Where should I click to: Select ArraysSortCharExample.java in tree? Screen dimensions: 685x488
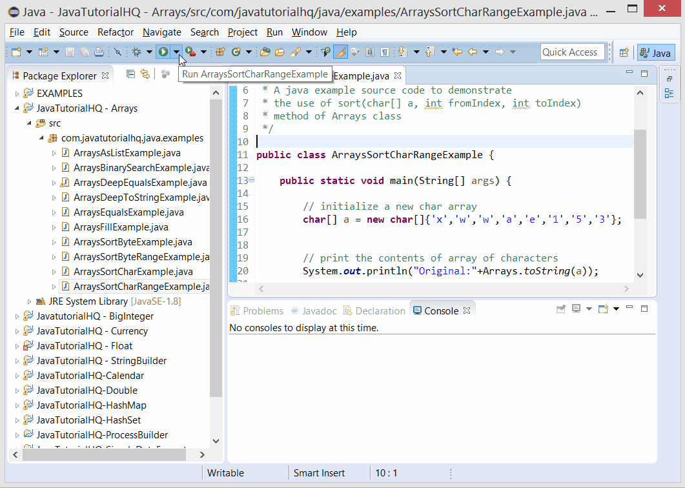click(x=133, y=272)
